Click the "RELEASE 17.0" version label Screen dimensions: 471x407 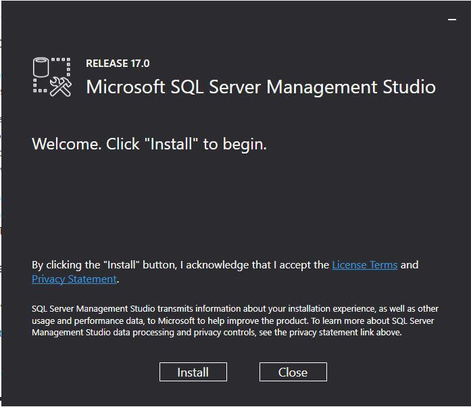click(x=118, y=64)
